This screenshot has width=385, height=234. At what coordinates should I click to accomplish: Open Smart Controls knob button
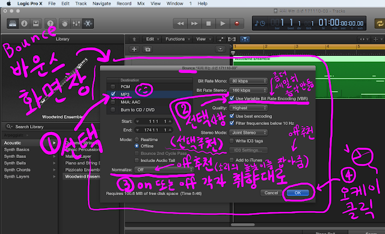click(x=64, y=23)
